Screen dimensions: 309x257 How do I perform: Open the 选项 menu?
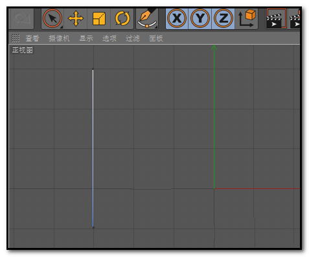point(109,38)
